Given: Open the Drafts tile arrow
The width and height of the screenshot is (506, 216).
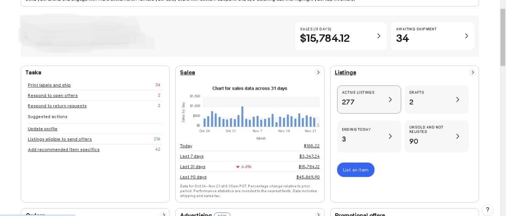Looking at the screenshot, I should (x=457, y=100).
